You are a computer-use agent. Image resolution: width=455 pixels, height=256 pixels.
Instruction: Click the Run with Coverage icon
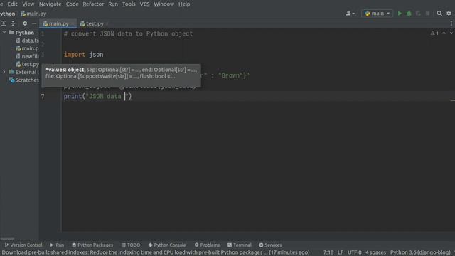(x=418, y=14)
